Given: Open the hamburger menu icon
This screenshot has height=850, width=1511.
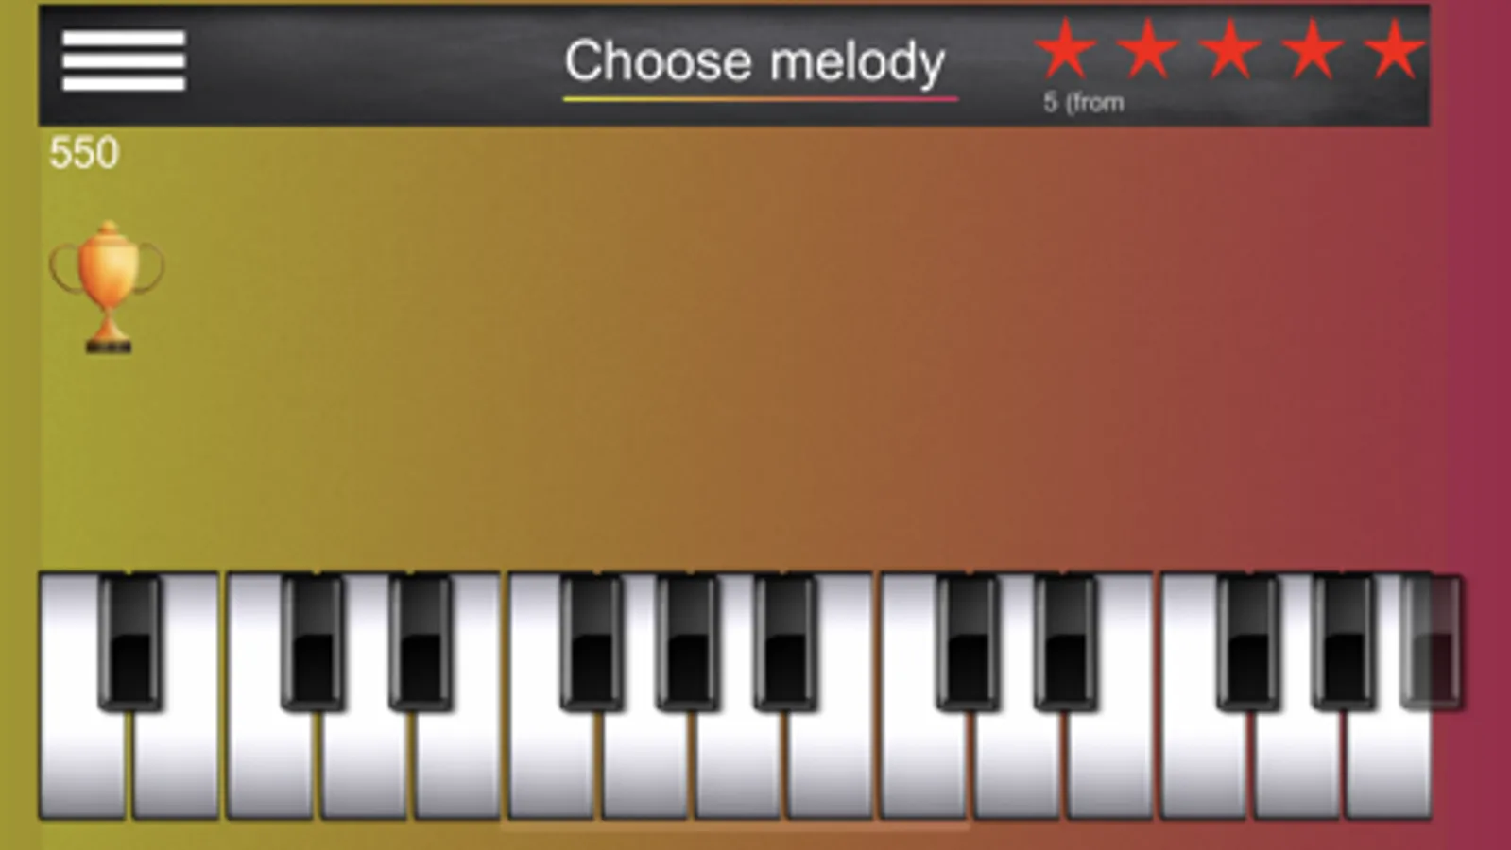Looking at the screenshot, I should [124, 60].
